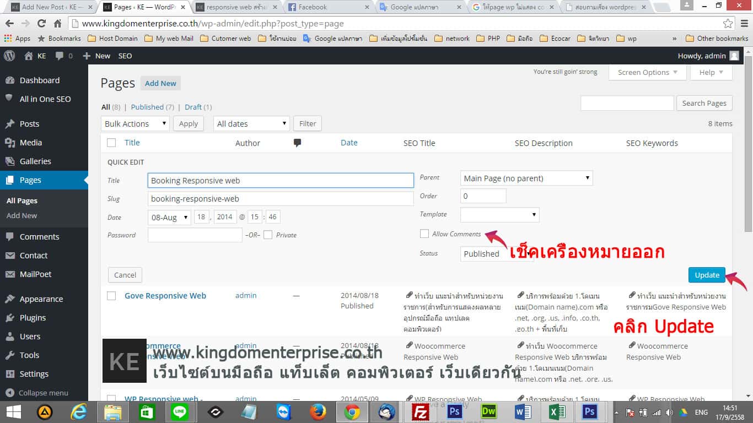Image resolution: width=753 pixels, height=423 pixels.
Task: Expand the Parent page dropdown
Action: coord(526,178)
